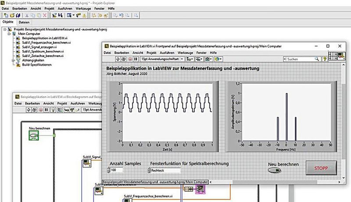This screenshot has width=351, height=202.
Task: Click the Run arrow in Frontpanel window
Action: (118, 59)
